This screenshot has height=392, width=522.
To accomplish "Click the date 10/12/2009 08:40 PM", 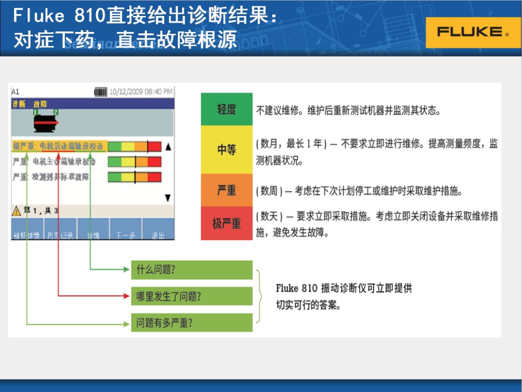I will point(141,91).
